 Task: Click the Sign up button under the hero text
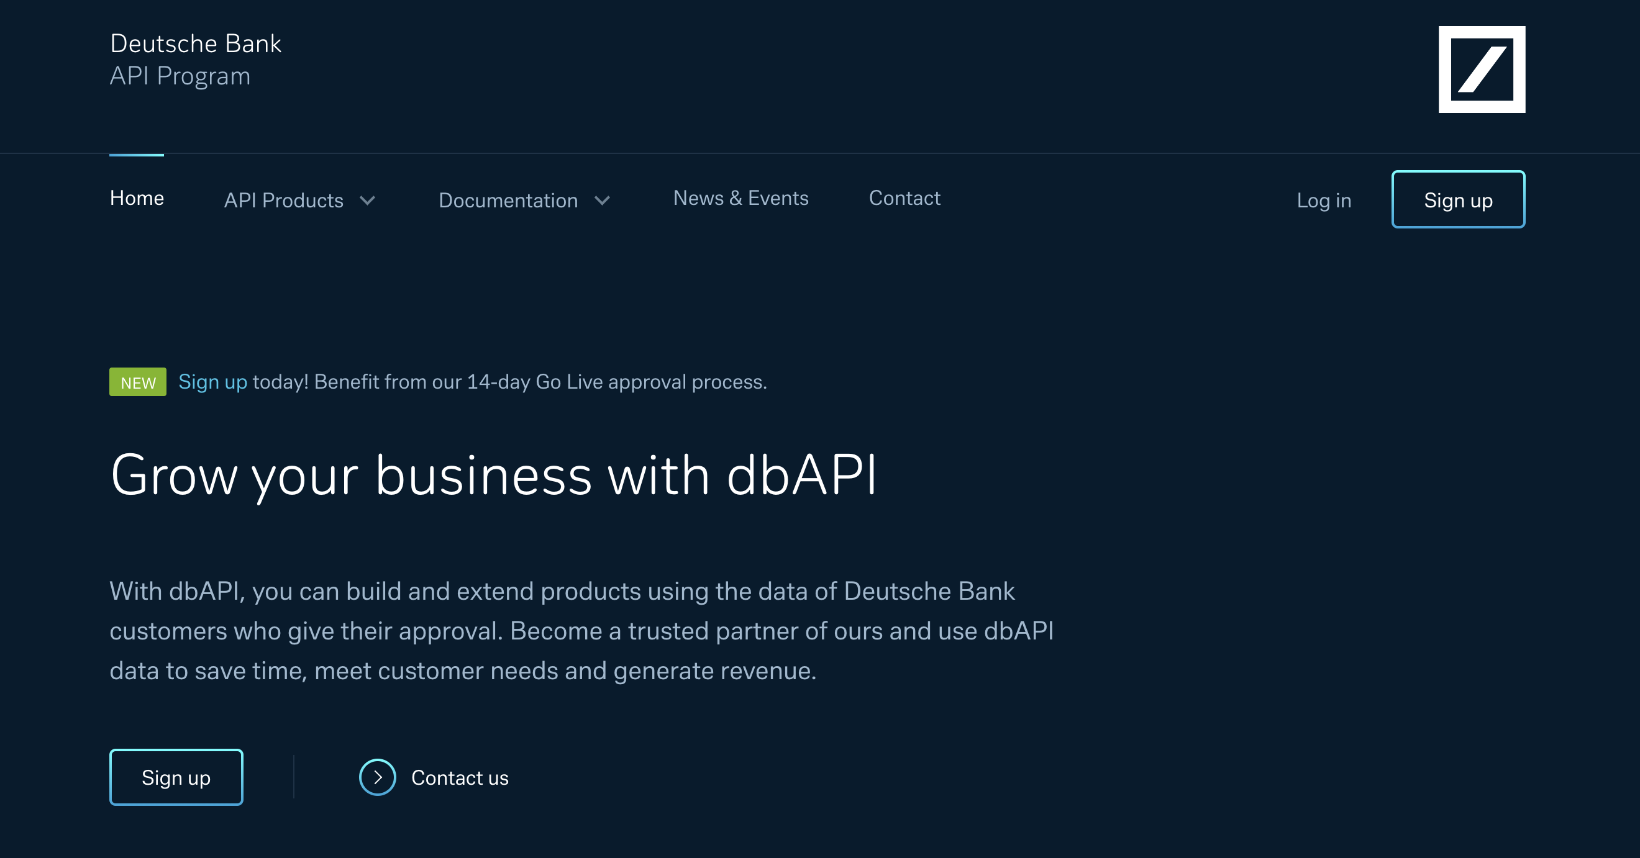point(176,777)
